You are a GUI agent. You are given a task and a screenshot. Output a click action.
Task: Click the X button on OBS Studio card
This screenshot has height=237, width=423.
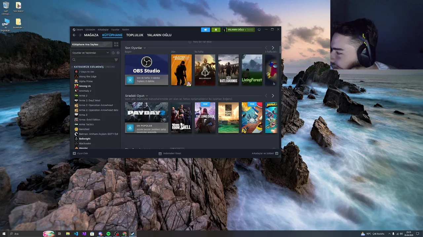(130, 80)
